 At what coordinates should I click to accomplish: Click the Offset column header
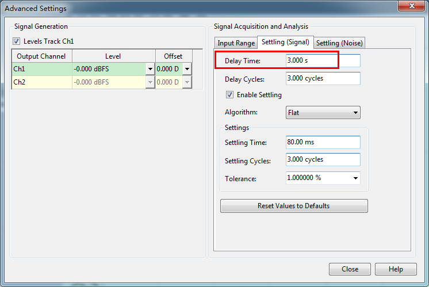click(174, 56)
